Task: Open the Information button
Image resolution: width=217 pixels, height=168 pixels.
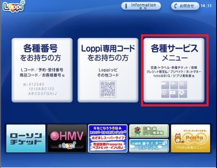Action: coord(141,6)
